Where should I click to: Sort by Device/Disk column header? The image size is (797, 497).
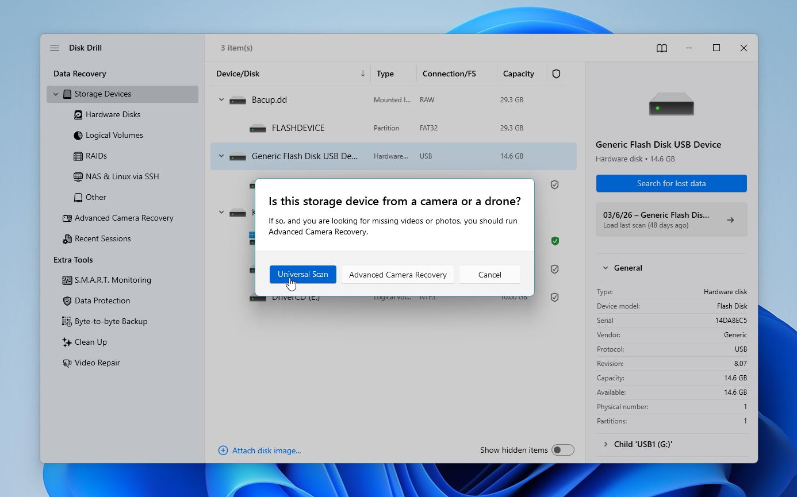click(x=237, y=74)
